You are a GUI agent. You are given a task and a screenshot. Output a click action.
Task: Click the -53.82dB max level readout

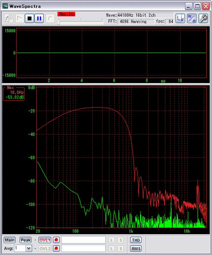[15, 97]
